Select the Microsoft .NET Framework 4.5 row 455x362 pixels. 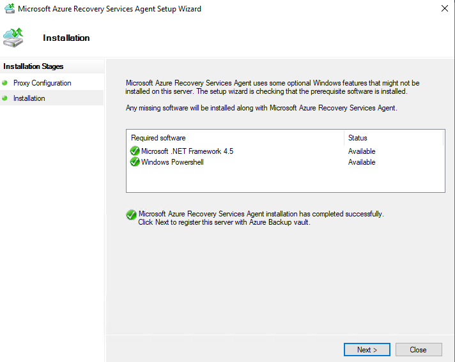286,151
